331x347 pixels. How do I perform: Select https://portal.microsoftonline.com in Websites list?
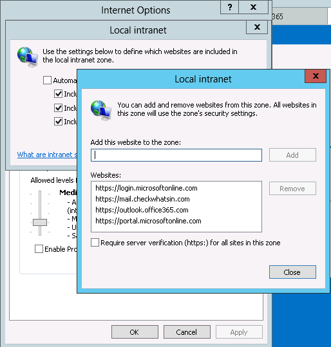click(148, 221)
